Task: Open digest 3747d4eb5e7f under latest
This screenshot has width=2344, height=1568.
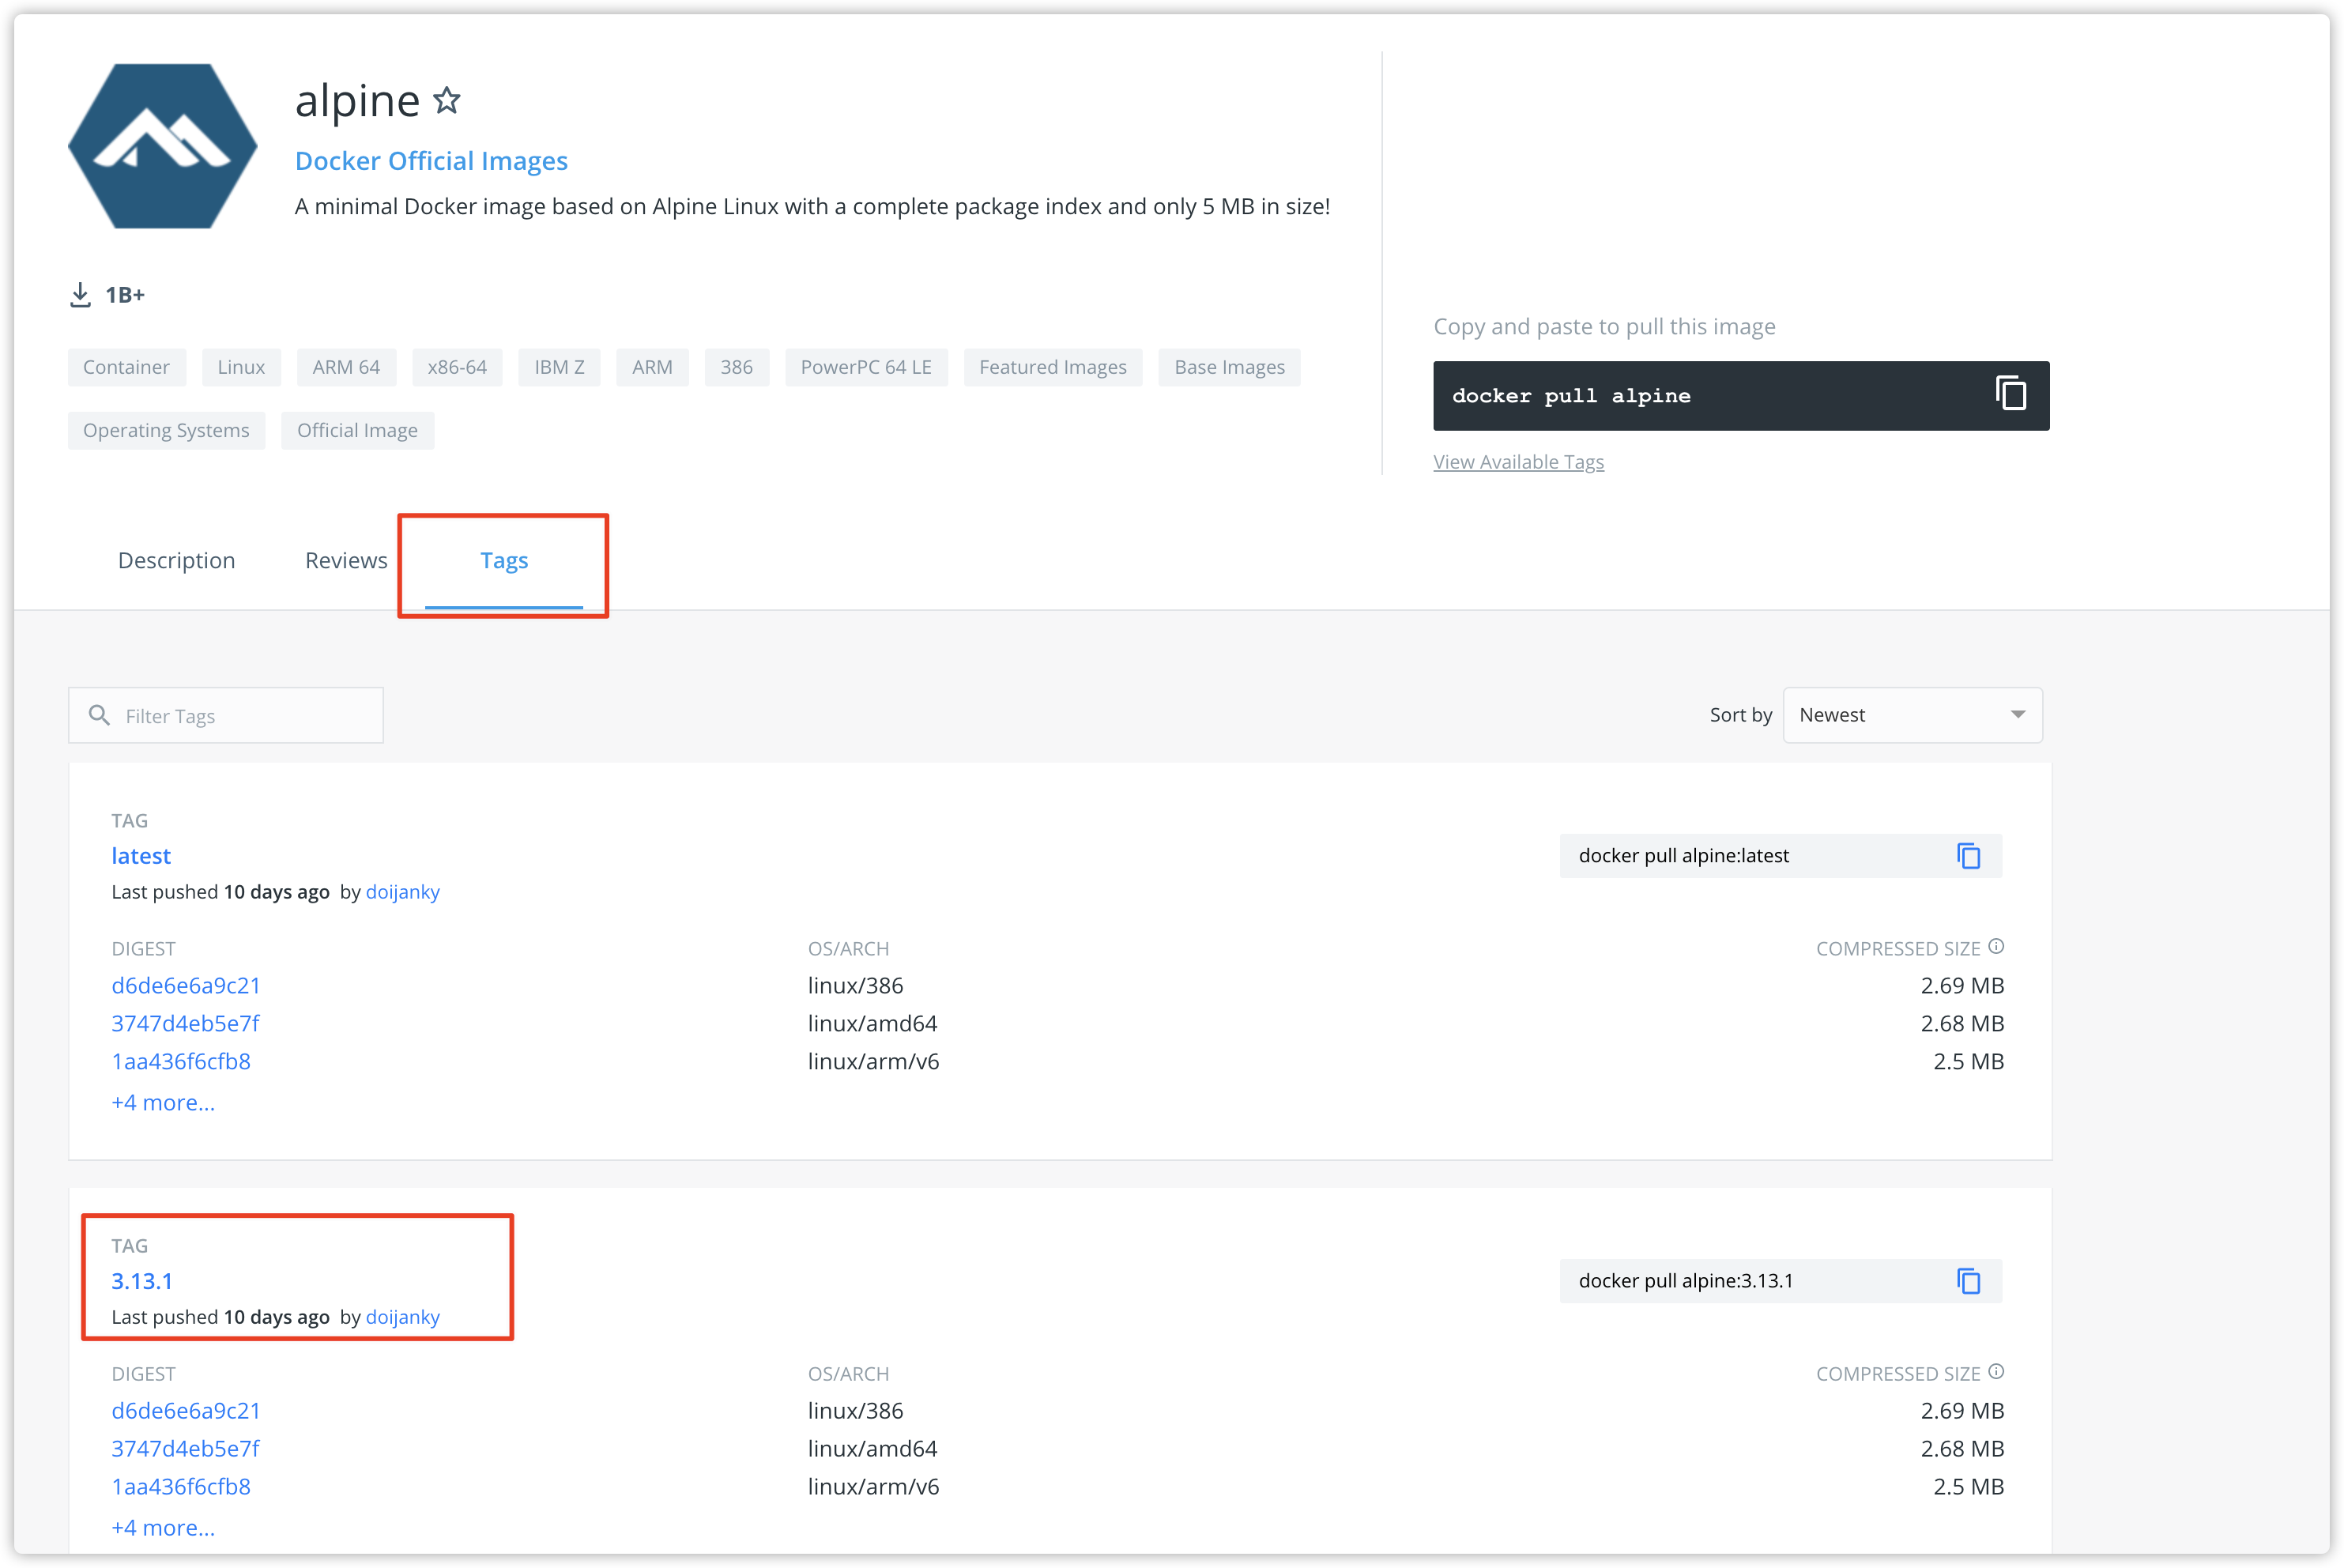Action: tap(185, 1023)
